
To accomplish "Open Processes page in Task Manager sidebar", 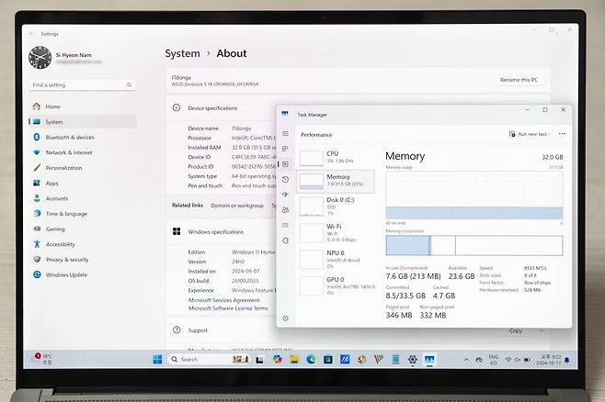I will pos(285,149).
